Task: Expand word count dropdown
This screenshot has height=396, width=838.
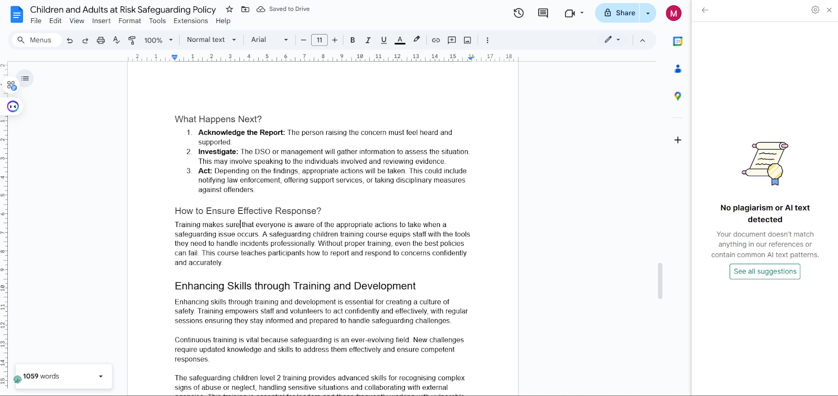Action: click(x=101, y=376)
